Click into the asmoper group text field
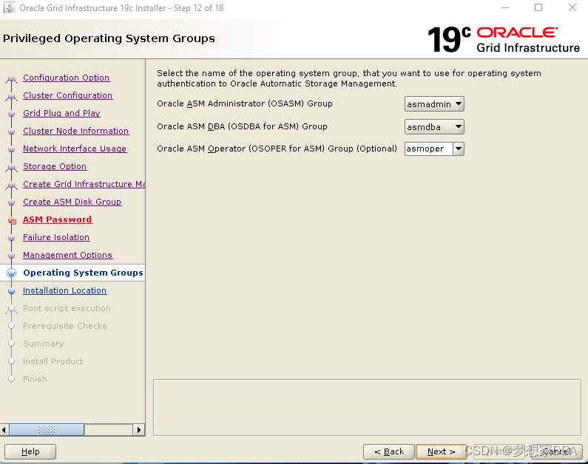 click(429, 149)
